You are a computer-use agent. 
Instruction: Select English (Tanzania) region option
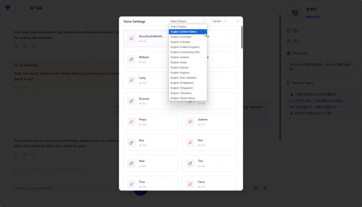click(188, 93)
